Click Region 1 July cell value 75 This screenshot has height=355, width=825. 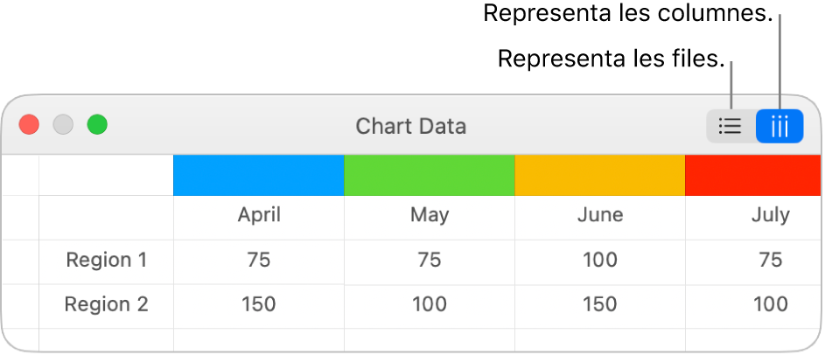(769, 260)
